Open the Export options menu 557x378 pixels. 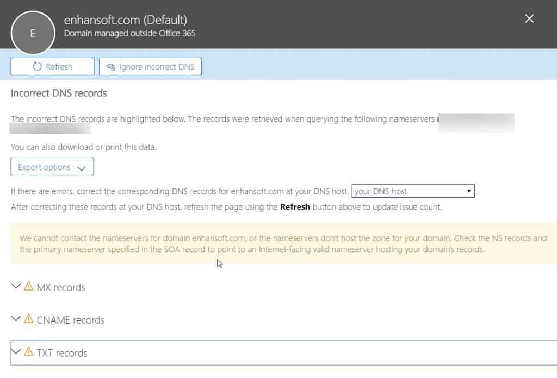(x=52, y=167)
